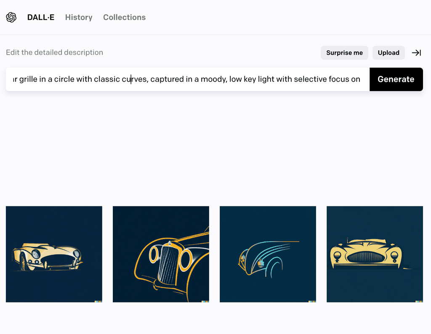
Task: Click the color watermark on the orange outline grille image
Action: (205, 300)
